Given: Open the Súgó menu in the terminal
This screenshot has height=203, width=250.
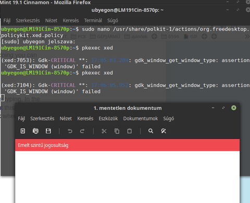Looking at the screenshot, I should 113,20.
